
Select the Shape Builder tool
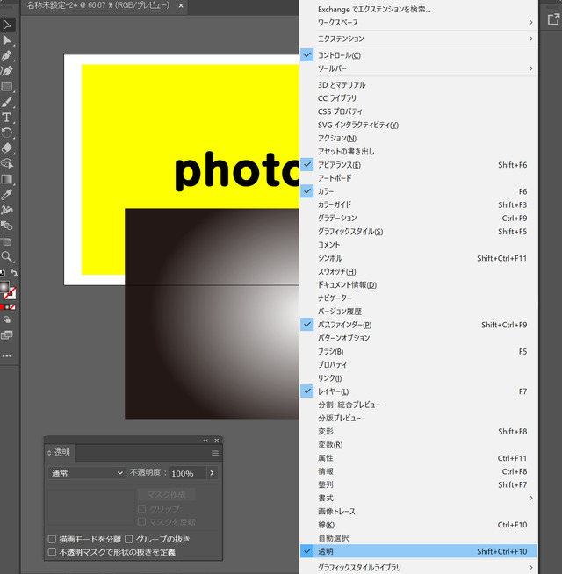pos(7,163)
